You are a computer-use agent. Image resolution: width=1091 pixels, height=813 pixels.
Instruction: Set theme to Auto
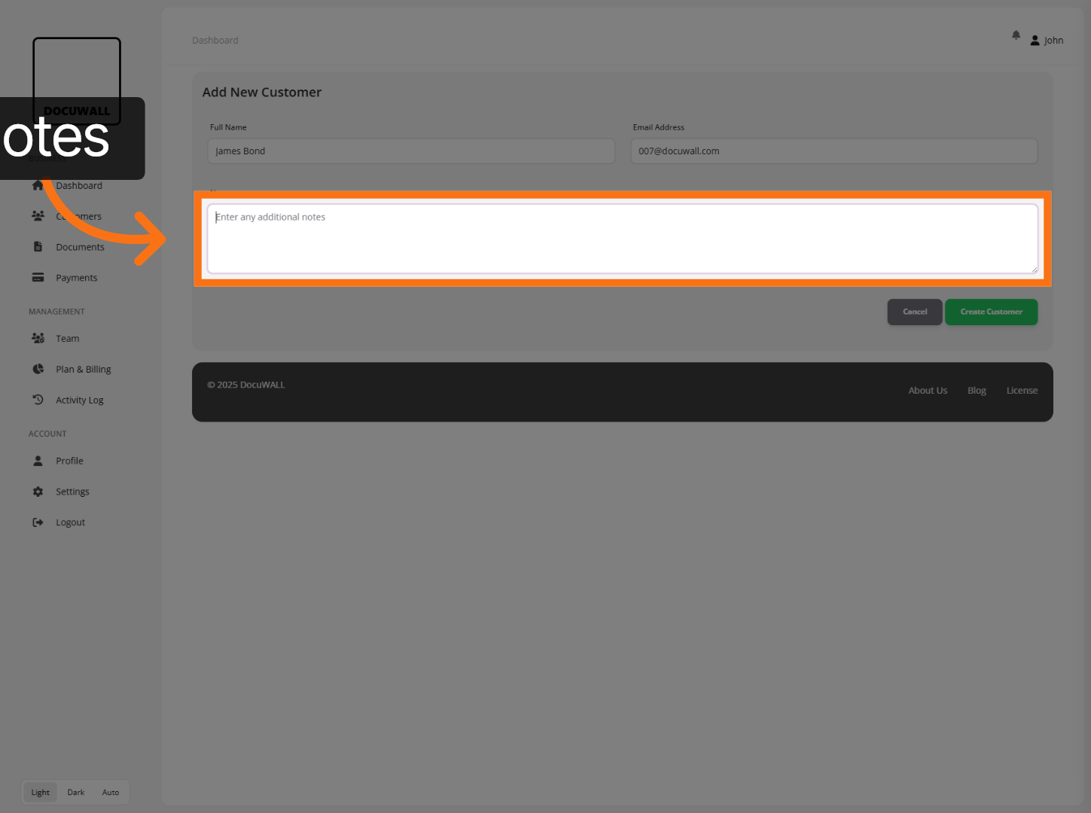click(110, 792)
